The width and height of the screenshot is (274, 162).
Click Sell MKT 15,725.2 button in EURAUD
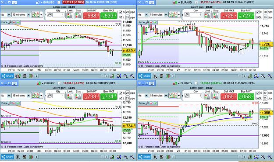coord(228,16)
